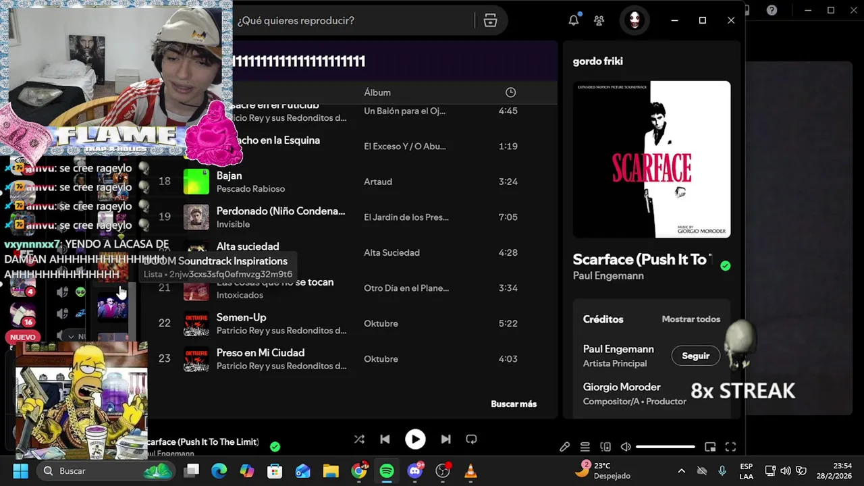Open Microsoft Store taskbar icon
The image size is (864, 486).
click(275, 470)
